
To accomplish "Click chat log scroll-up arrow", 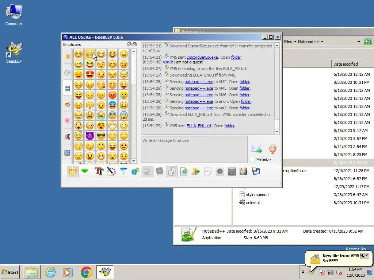I will [x=277, y=45].
